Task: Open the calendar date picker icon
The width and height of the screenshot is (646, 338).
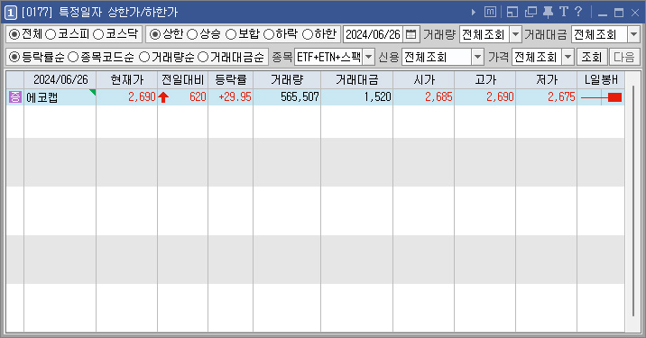Action: (x=411, y=34)
